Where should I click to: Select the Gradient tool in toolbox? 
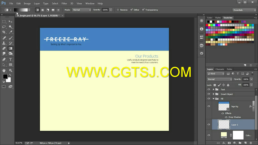pos(11,48)
